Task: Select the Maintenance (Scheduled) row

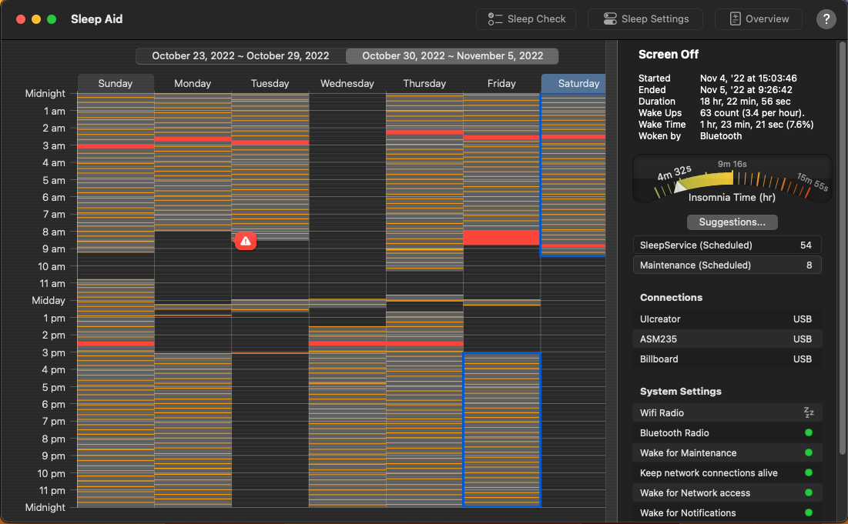Action: [727, 265]
